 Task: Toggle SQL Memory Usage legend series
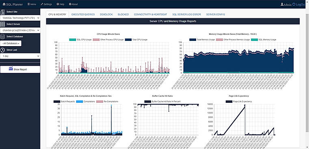(264, 40)
